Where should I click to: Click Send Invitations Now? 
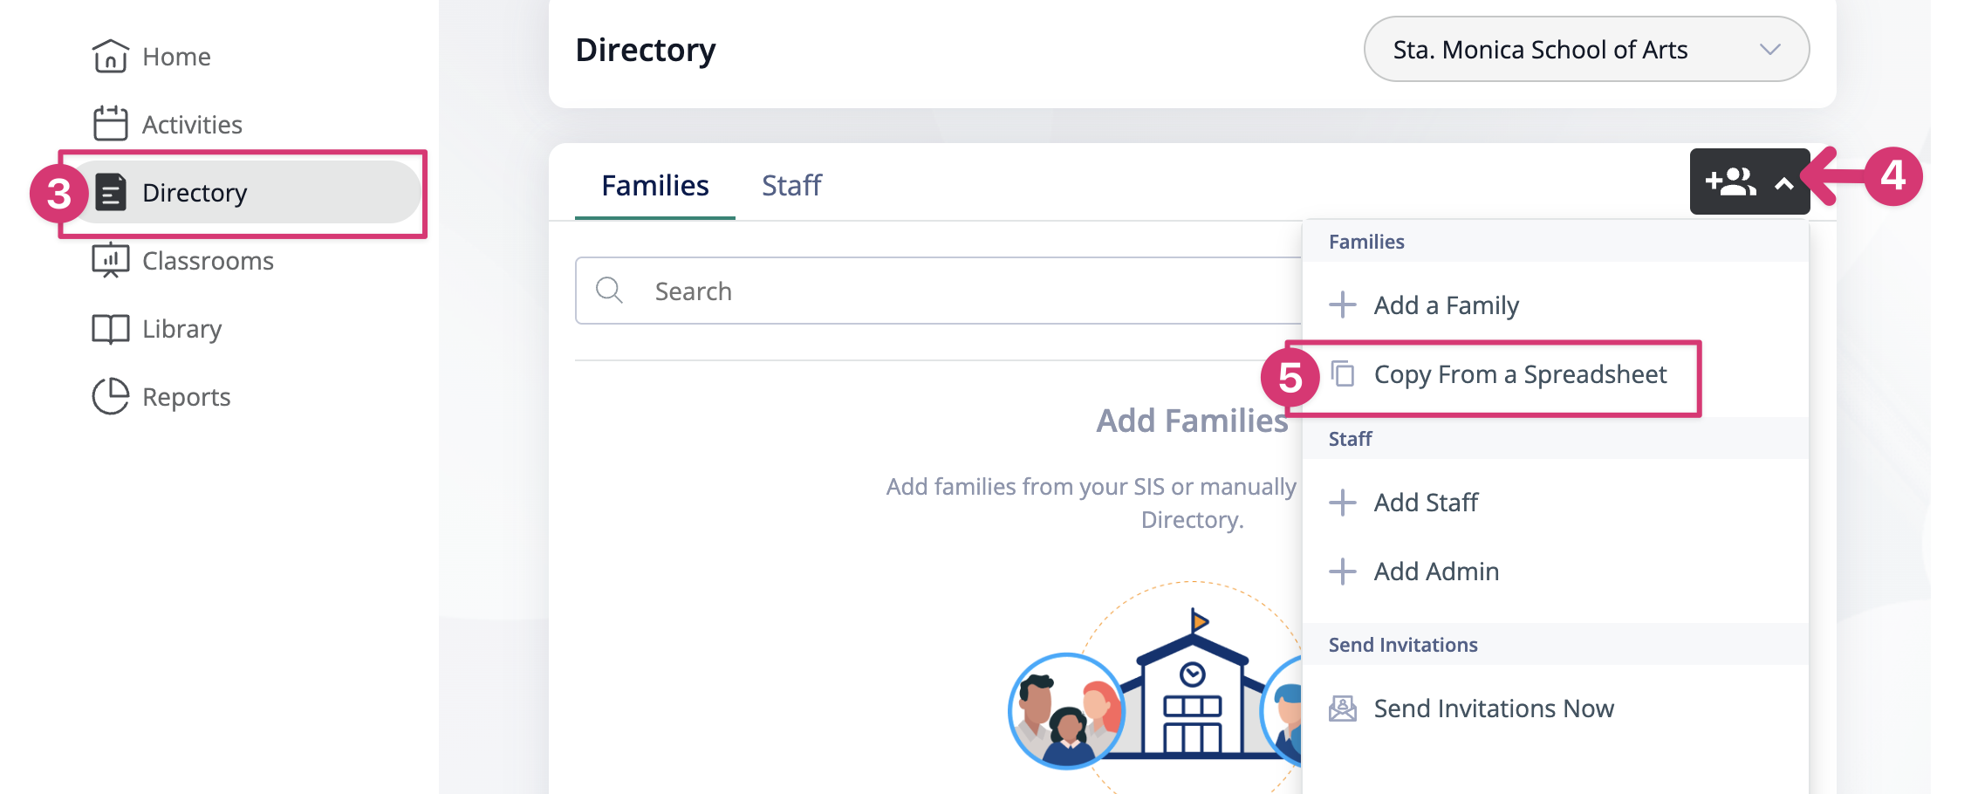1493,708
